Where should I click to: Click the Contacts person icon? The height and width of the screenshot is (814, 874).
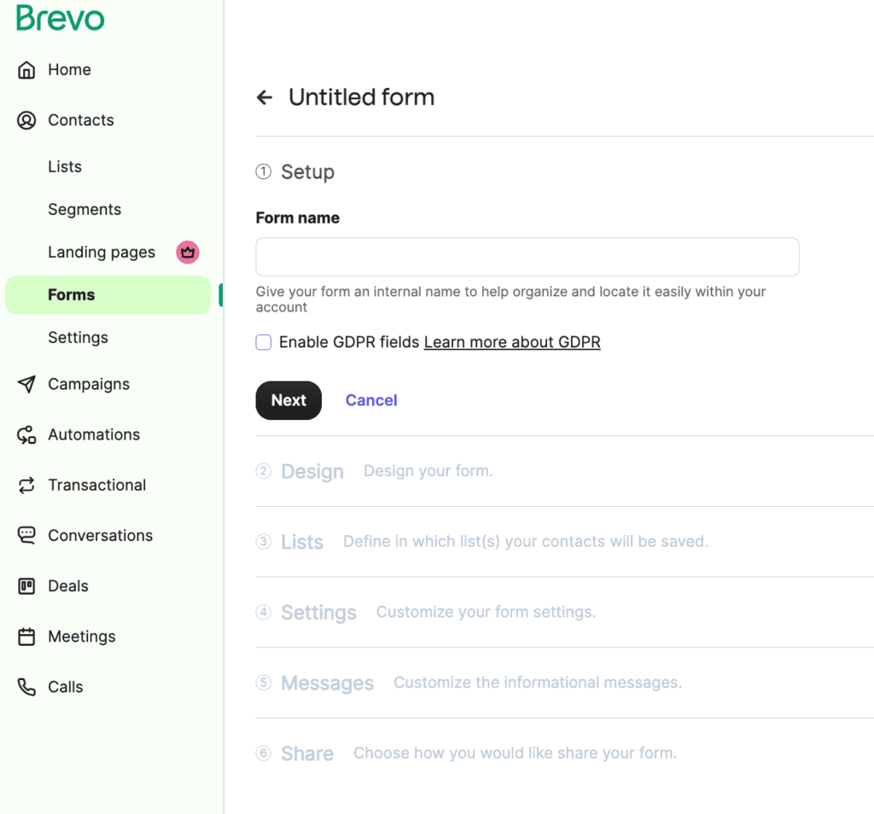[x=26, y=120]
